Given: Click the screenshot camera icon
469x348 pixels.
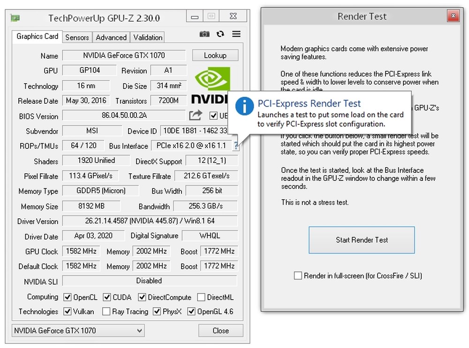Looking at the screenshot, I should [x=204, y=34].
